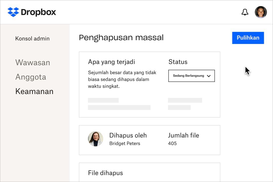Screen dimensions: 273x182
Task: Click the Dihapus oleh card
Action: tap(128, 135)
